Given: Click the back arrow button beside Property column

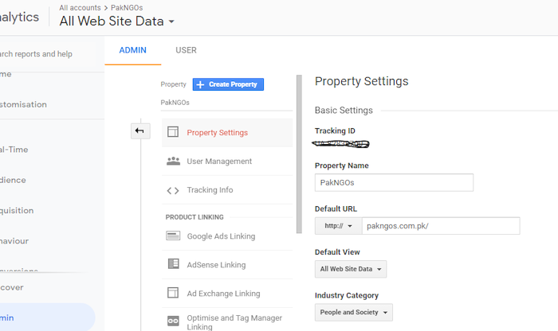Looking at the screenshot, I should pyautogui.click(x=140, y=131).
